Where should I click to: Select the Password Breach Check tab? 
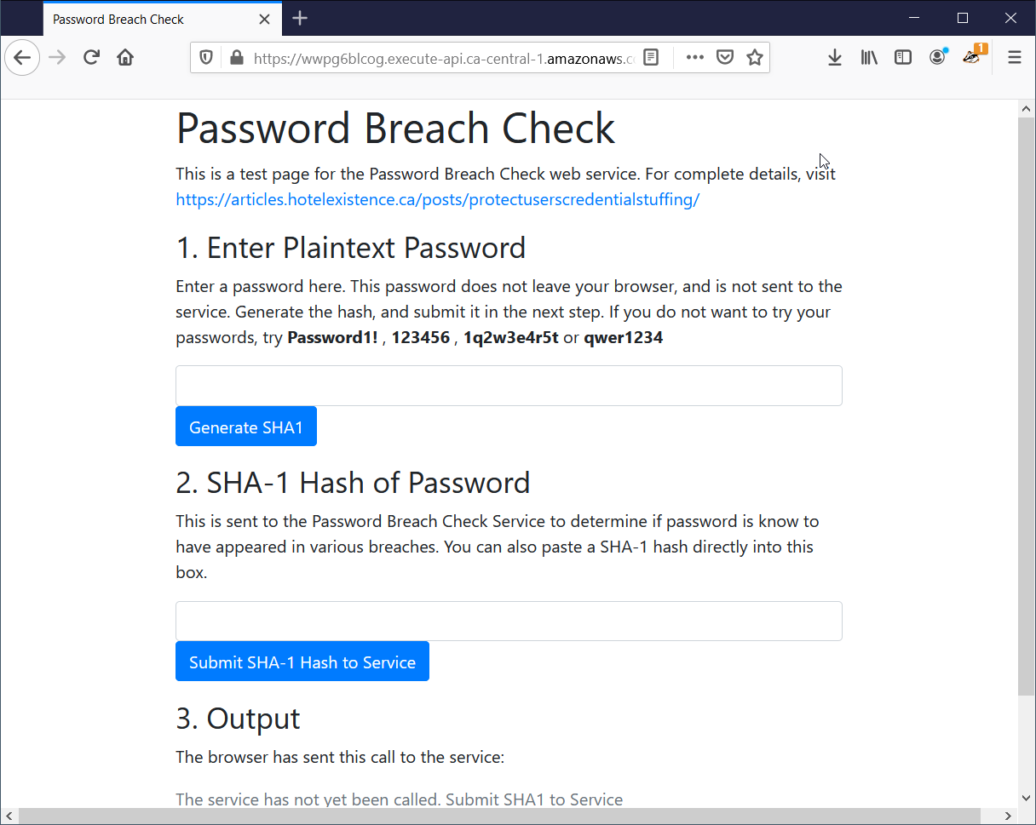click(x=145, y=19)
